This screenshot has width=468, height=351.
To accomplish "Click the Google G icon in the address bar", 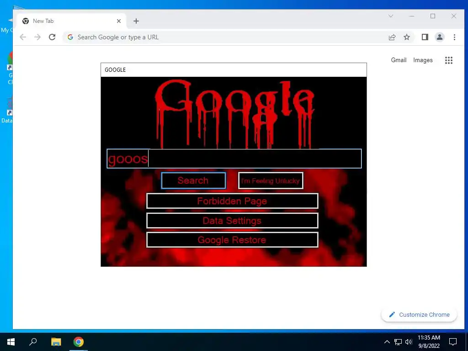I will pos(70,37).
